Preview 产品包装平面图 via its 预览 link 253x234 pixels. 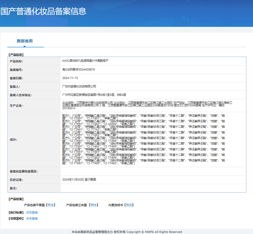click(x=51, y=205)
